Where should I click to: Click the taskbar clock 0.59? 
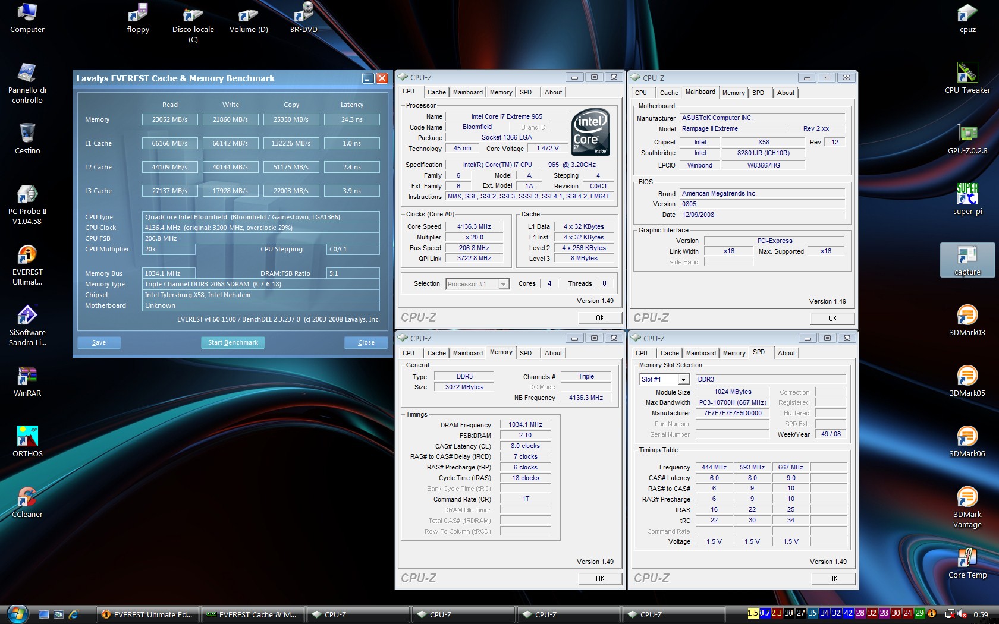tap(981, 614)
